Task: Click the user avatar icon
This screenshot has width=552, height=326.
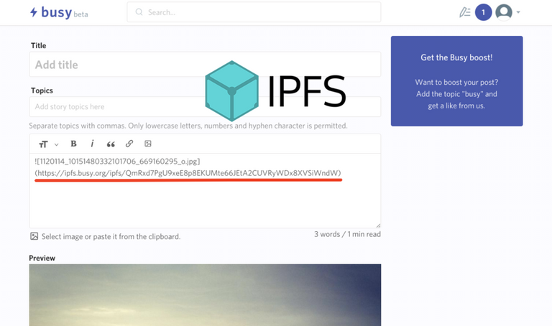Action: (x=504, y=12)
